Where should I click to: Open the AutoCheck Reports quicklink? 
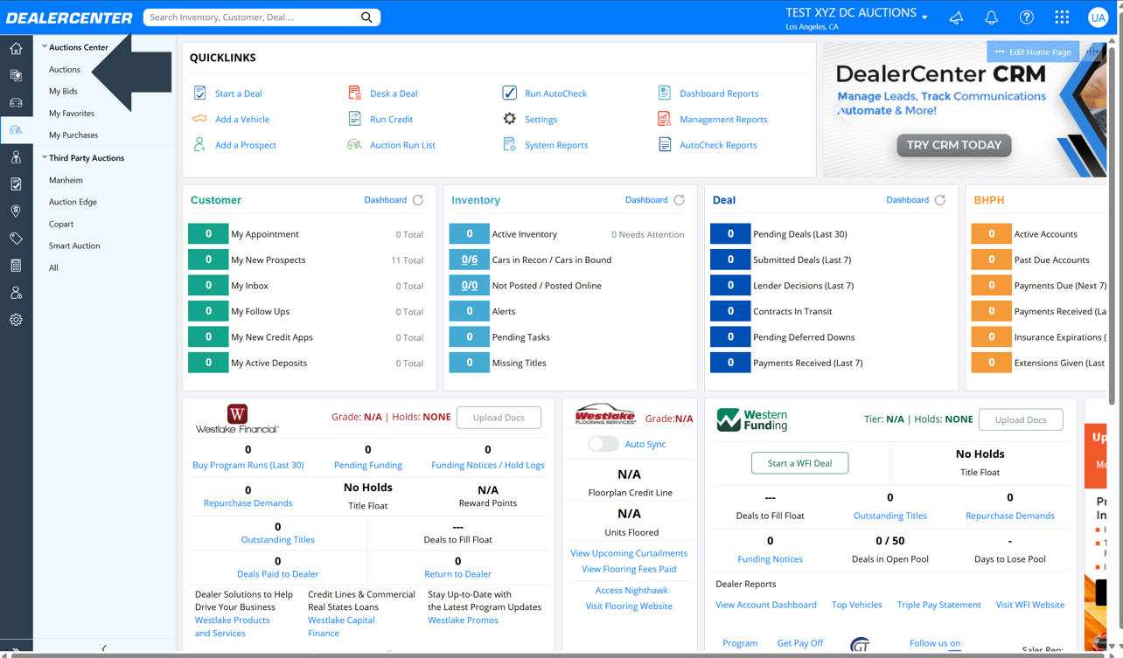[718, 145]
